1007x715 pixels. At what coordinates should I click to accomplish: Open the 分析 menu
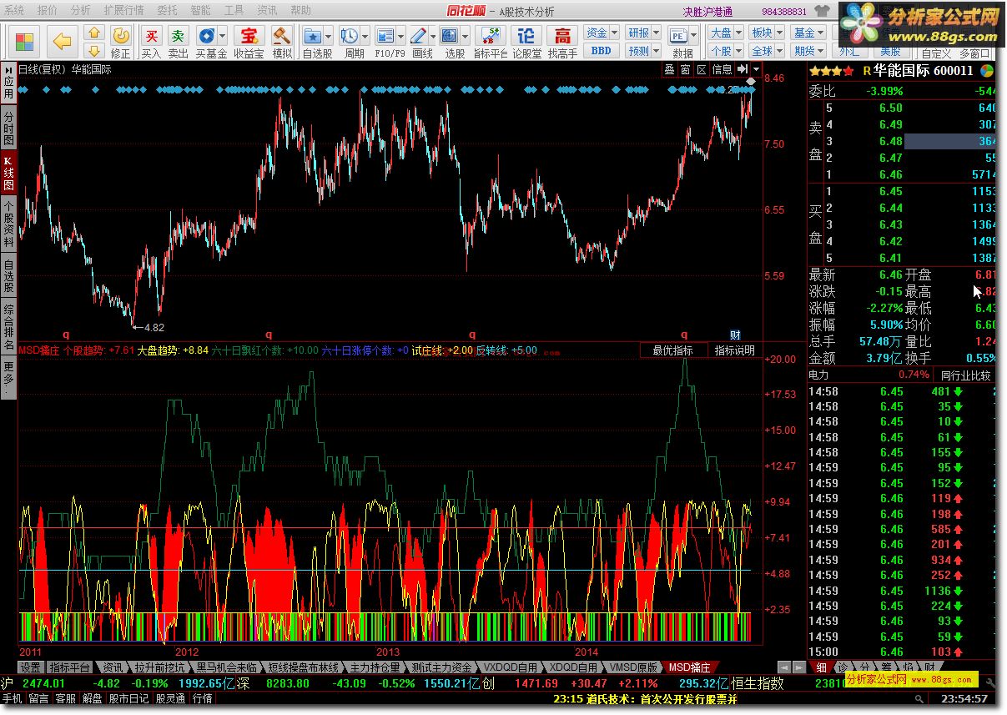[80, 10]
